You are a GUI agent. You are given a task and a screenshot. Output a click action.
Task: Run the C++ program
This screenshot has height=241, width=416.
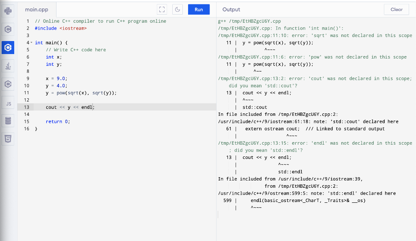pyautogui.click(x=199, y=10)
